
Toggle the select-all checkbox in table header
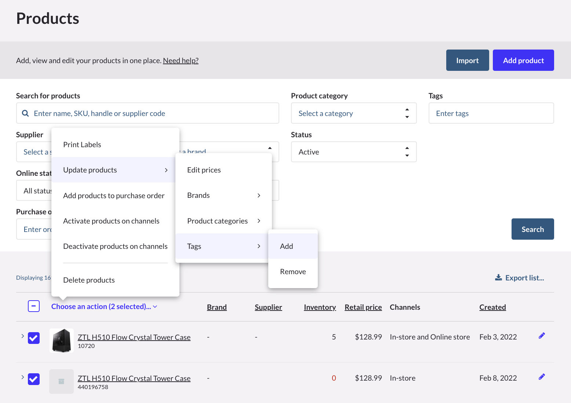pyautogui.click(x=34, y=306)
